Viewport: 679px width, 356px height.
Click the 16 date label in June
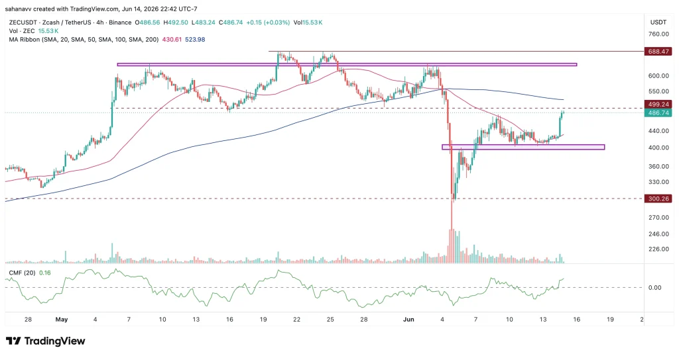pos(576,320)
